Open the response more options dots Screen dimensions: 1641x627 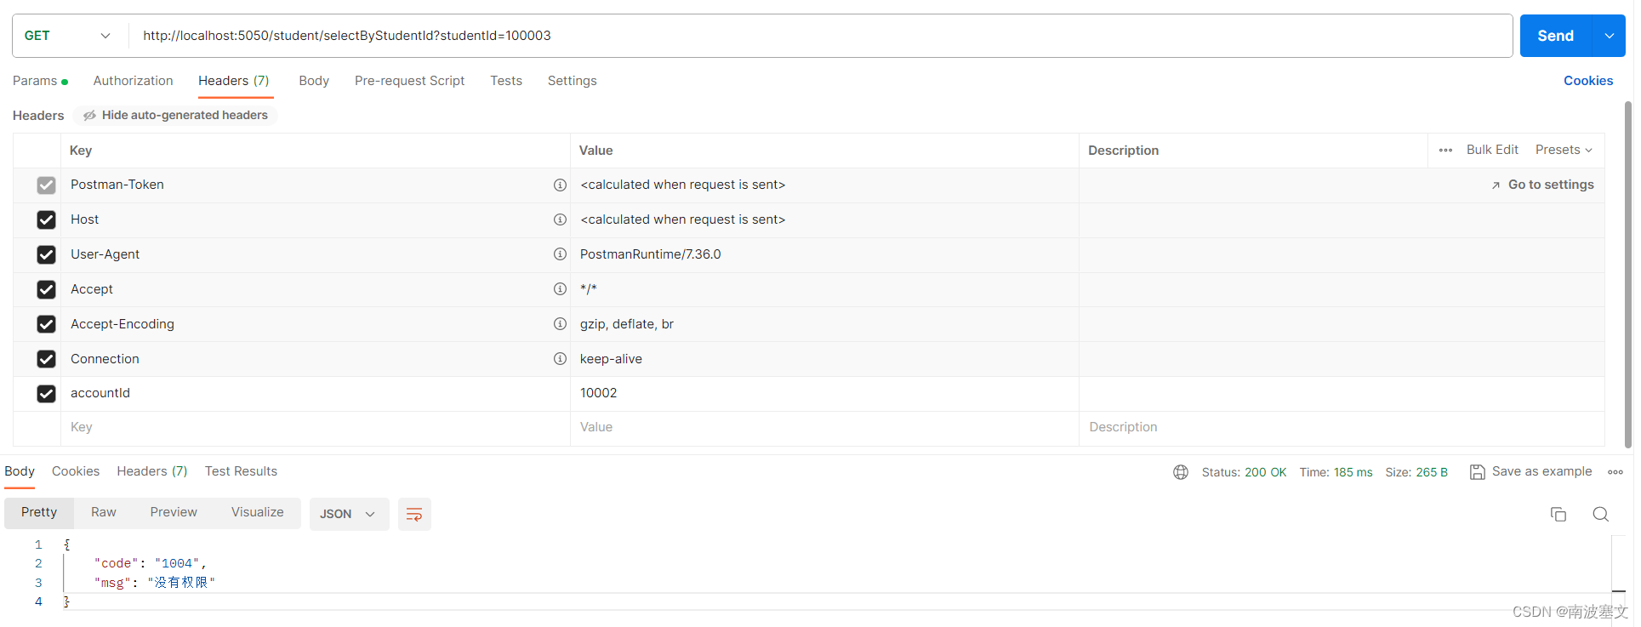click(x=1615, y=472)
